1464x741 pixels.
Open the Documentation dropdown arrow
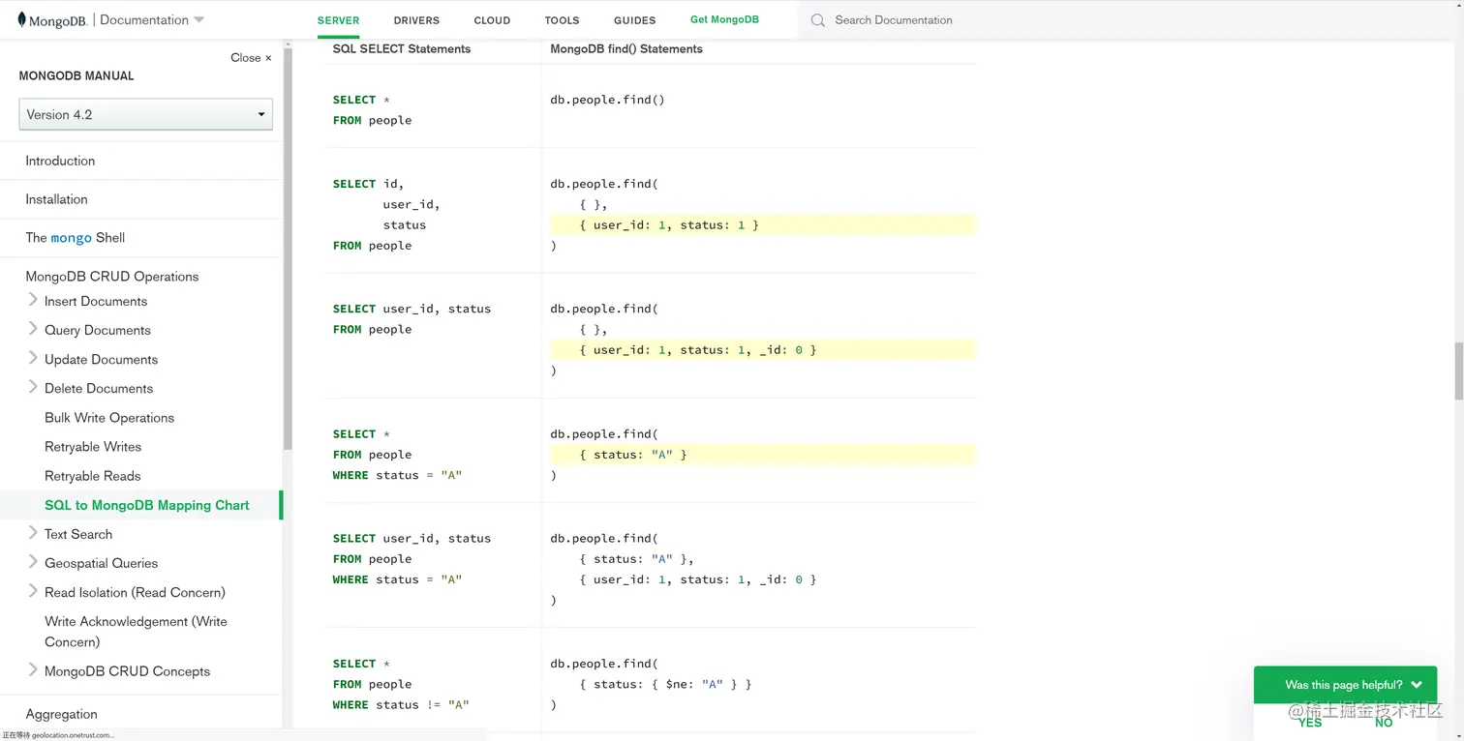tap(198, 20)
